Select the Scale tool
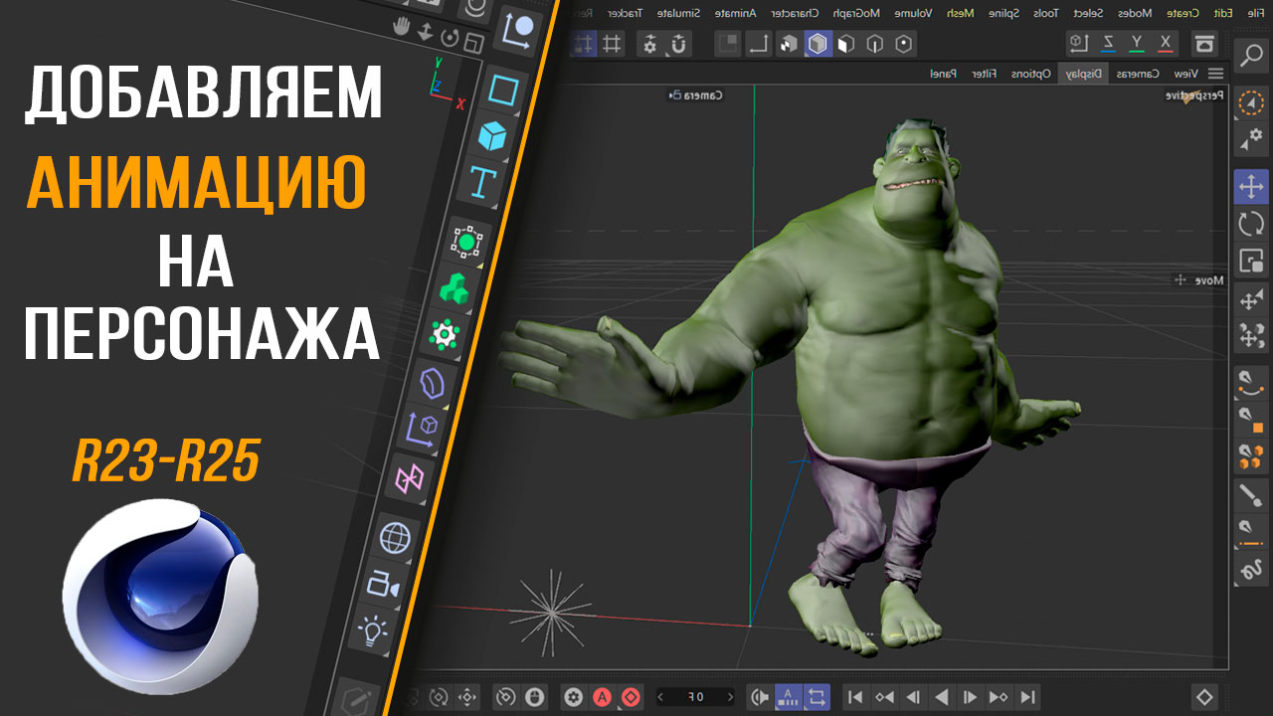Image resolution: width=1273 pixels, height=716 pixels. click(1251, 262)
